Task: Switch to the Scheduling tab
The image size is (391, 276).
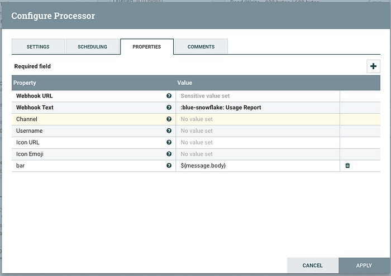Action: tap(92, 46)
